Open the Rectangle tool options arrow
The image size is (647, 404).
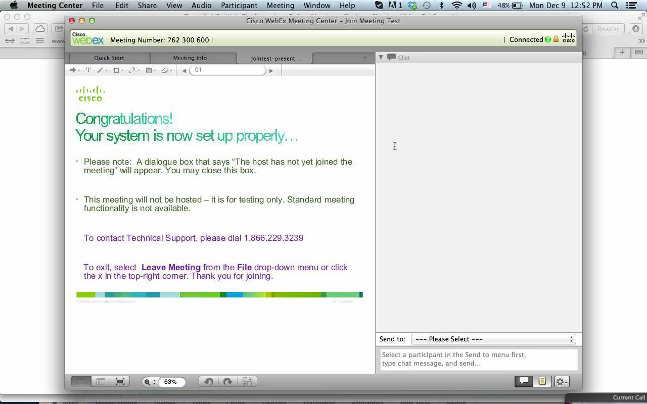tap(123, 71)
